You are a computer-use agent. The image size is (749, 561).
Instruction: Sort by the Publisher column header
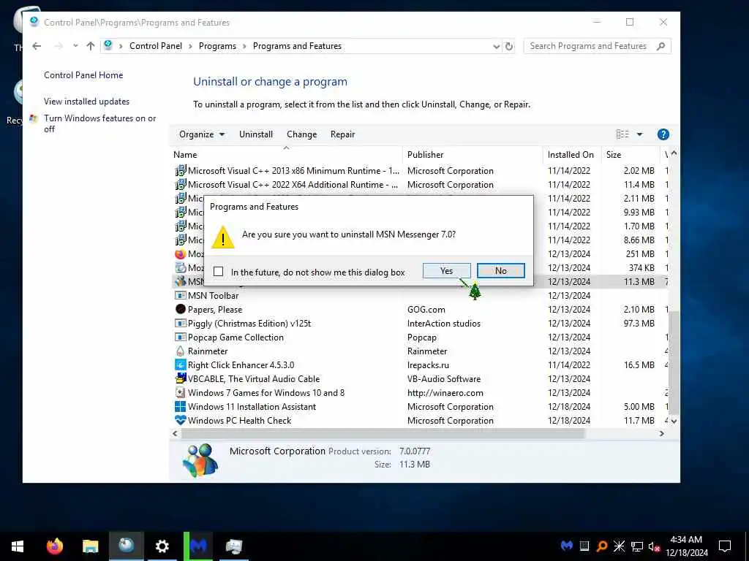click(473, 155)
